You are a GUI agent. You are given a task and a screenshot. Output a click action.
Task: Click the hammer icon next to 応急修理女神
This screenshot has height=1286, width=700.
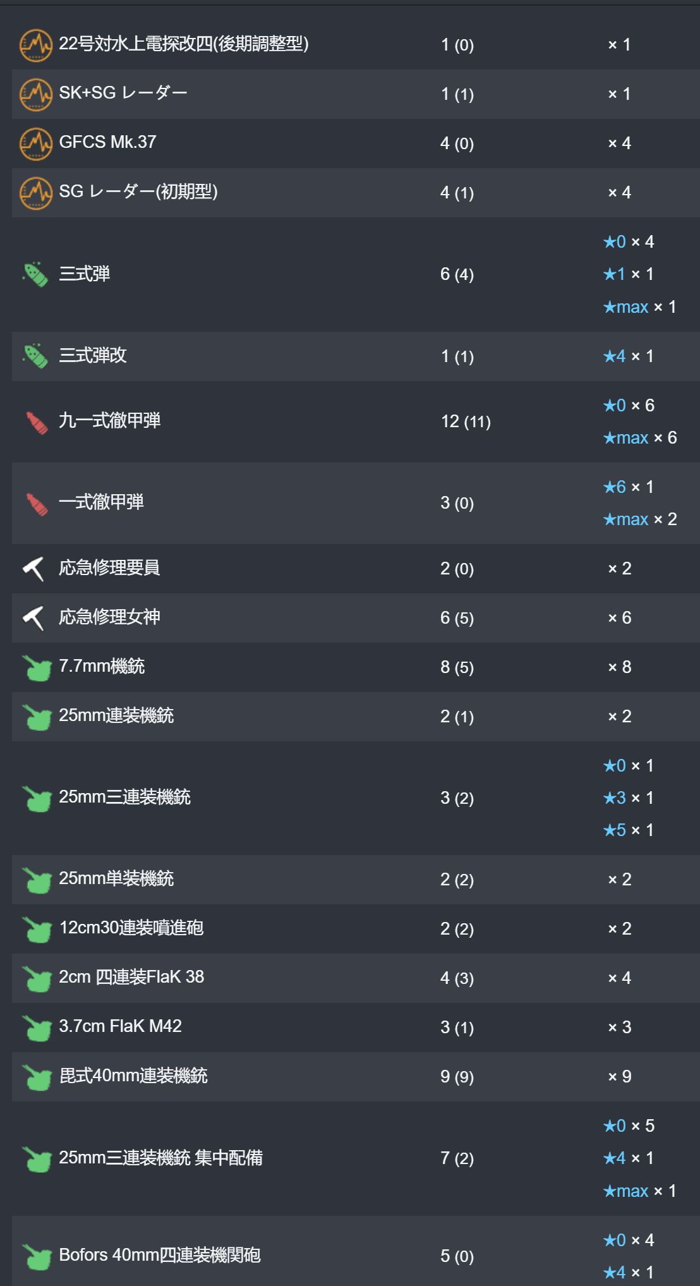[x=33, y=618]
